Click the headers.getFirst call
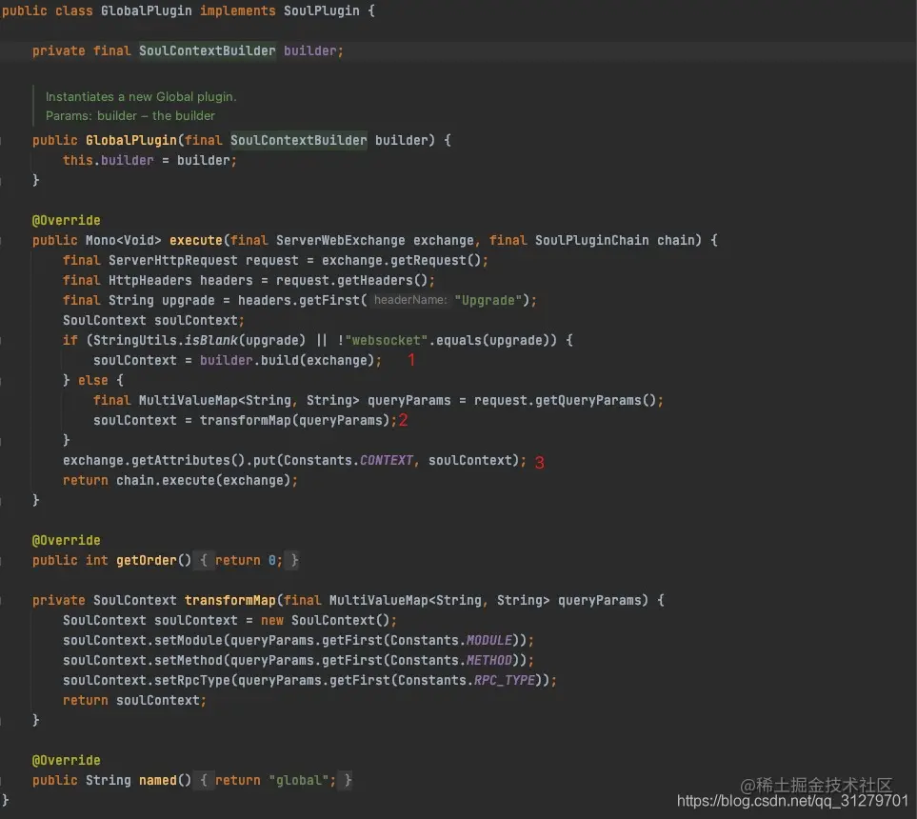Viewport: 917px width, 819px height. click(x=299, y=300)
